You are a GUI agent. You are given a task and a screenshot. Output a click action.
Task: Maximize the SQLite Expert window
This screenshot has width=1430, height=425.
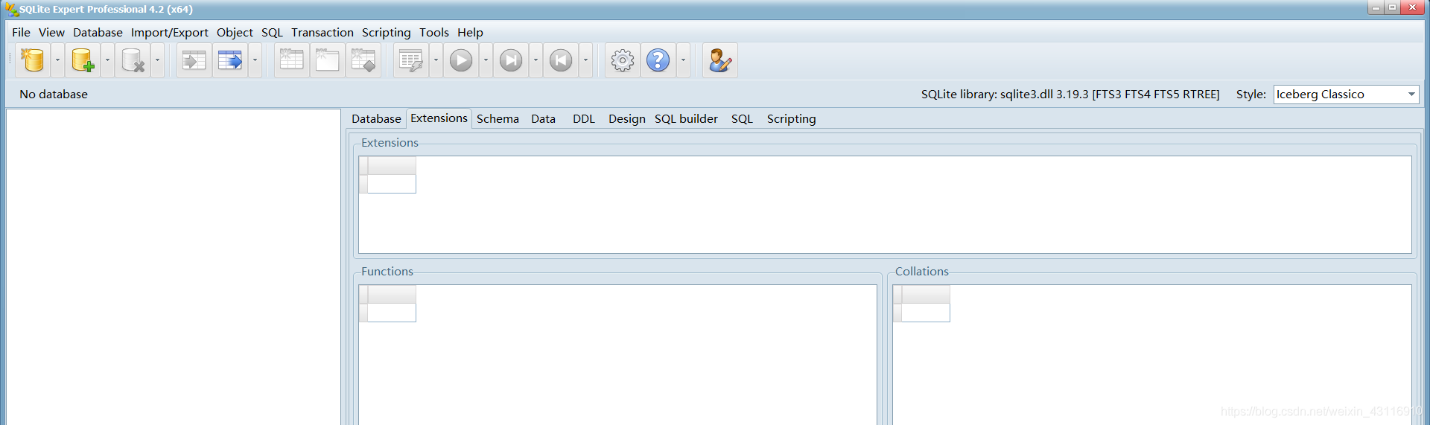pyautogui.click(x=1392, y=7)
